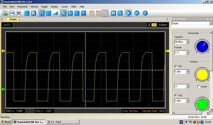Click the math calculator toolbar icon
Image resolution: width=213 pixels, height=125 pixels.
coord(27,13)
